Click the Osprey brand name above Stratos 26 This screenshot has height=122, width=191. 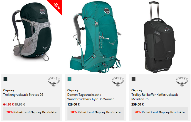(9, 90)
